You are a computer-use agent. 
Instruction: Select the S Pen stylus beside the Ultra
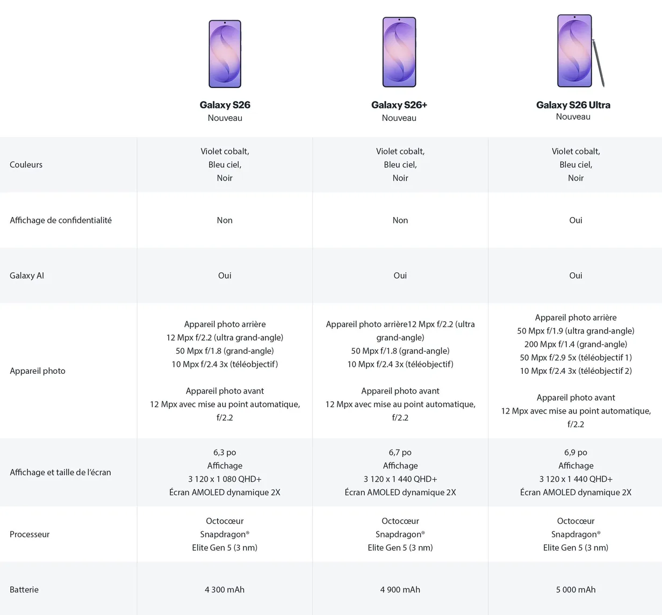click(599, 63)
